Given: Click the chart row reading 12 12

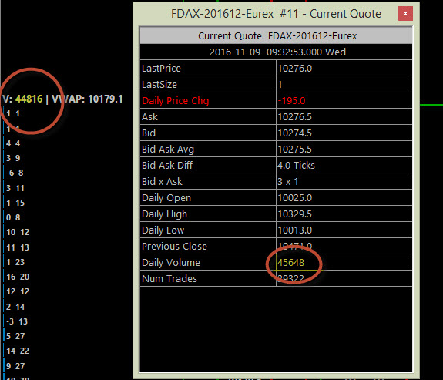Looking at the screenshot, I should 18,292.
